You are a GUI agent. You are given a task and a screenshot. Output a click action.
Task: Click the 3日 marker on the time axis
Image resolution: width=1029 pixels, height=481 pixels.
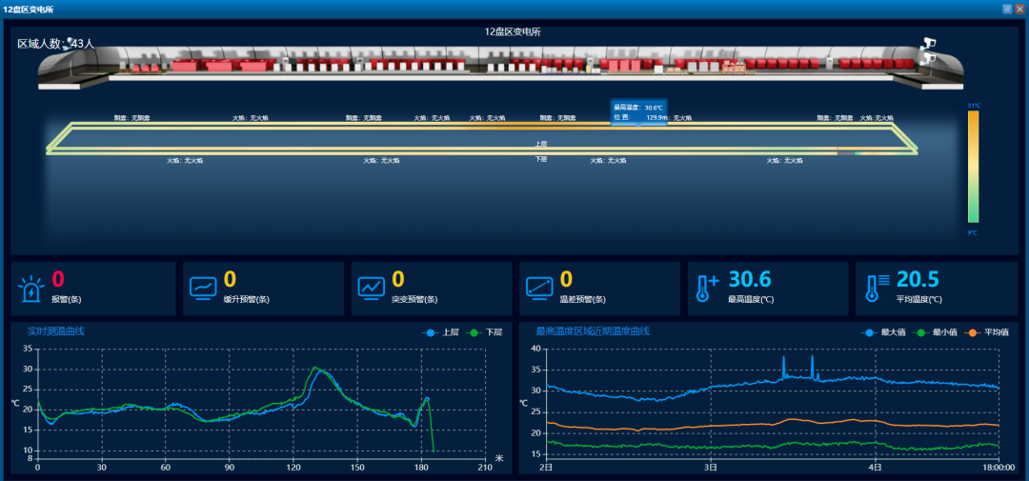(711, 468)
